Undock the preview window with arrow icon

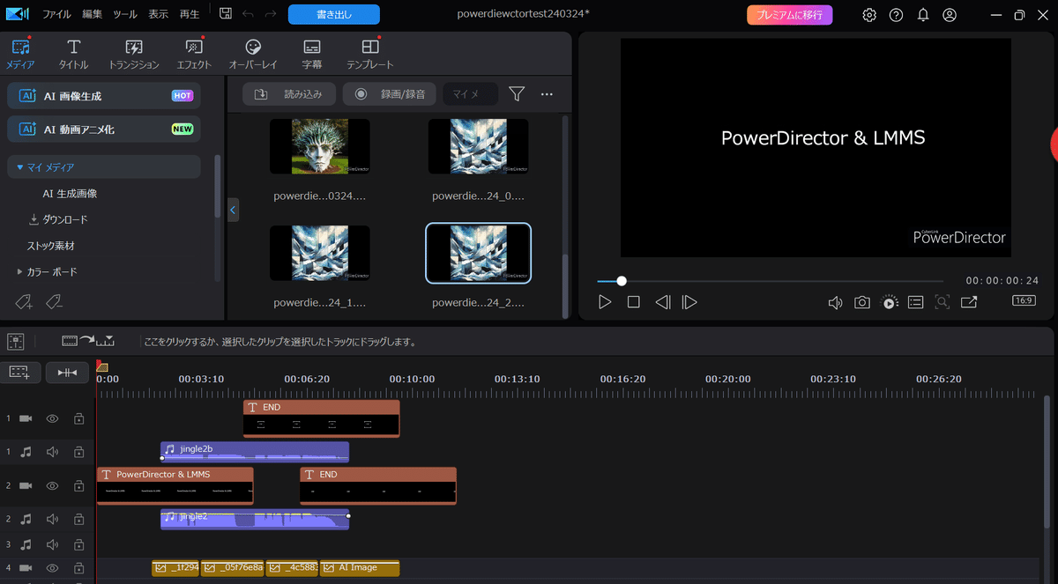coord(969,302)
